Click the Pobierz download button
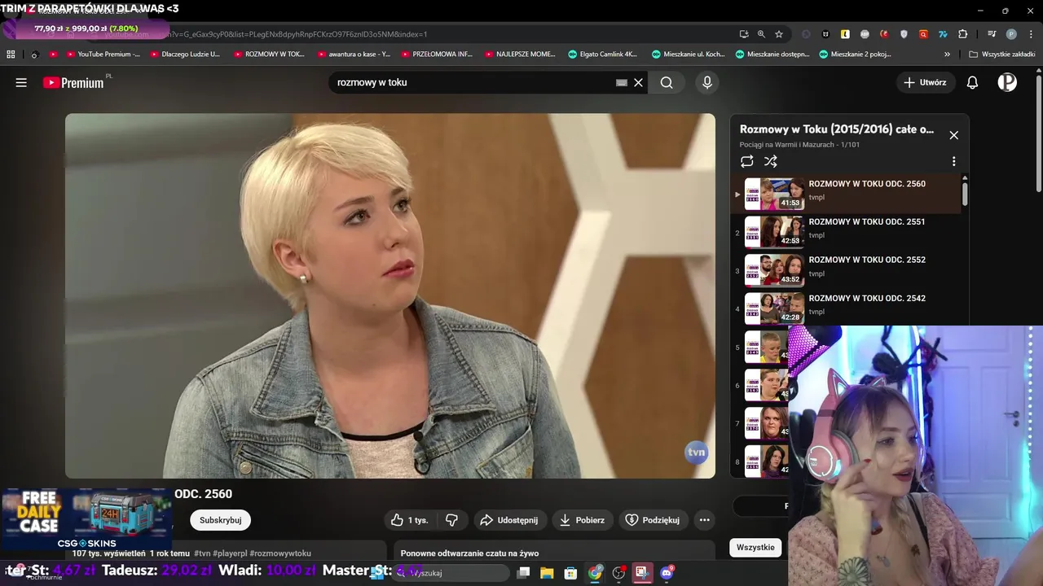The height and width of the screenshot is (586, 1043). (582, 520)
